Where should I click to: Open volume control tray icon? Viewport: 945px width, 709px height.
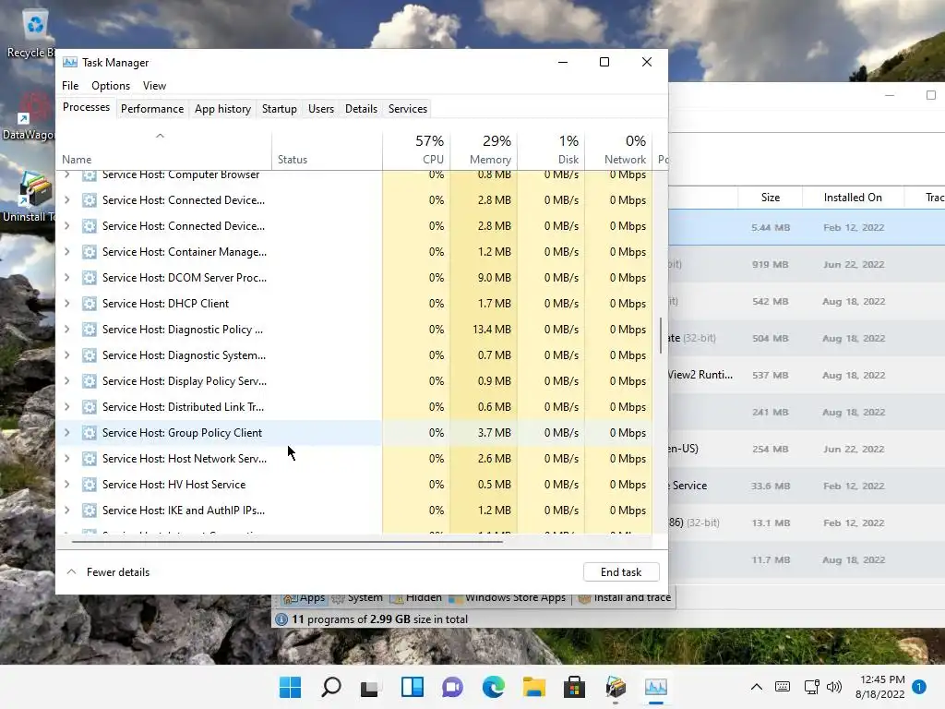coord(834,687)
